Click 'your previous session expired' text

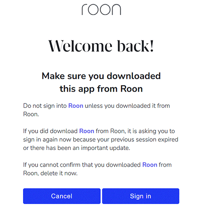[x=145, y=139]
